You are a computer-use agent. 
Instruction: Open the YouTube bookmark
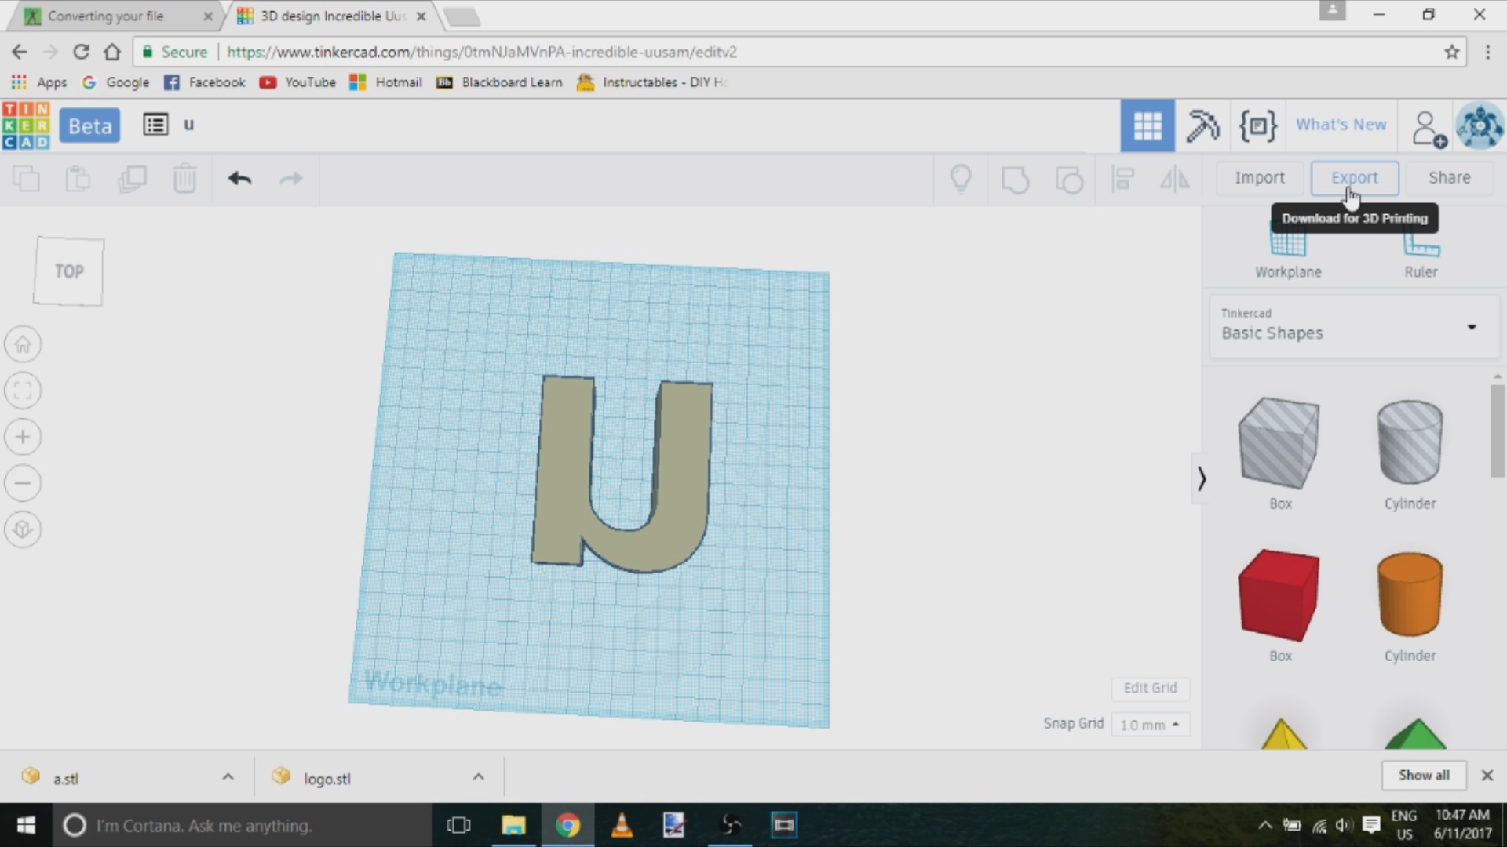(x=298, y=82)
